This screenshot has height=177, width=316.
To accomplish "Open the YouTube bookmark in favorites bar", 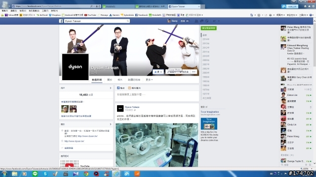I will point(90,15).
